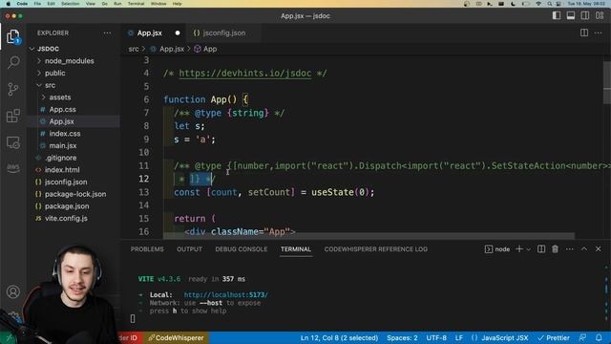Collapse the src folder
The width and height of the screenshot is (611, 344).
(50, 85)
